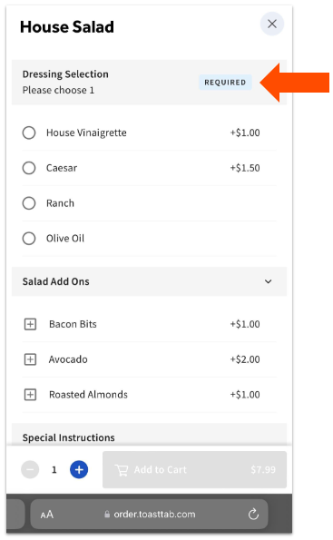The height and width of the screenshot is (540, 333).
Task: Collapse the Salad Add Ons section chevron
Action: pyautogui.click(x=268, y=281)
